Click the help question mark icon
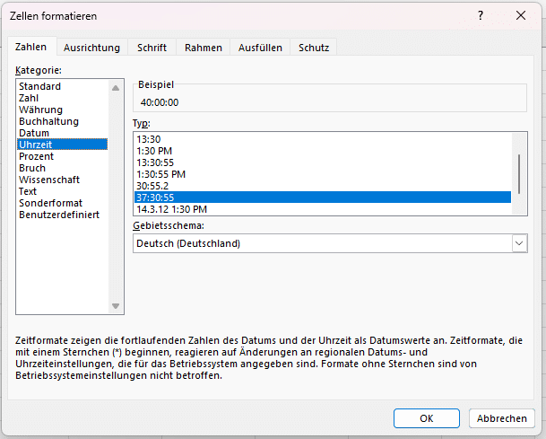The width and height of the screenshot is (546, 439). tap(481, 15)
